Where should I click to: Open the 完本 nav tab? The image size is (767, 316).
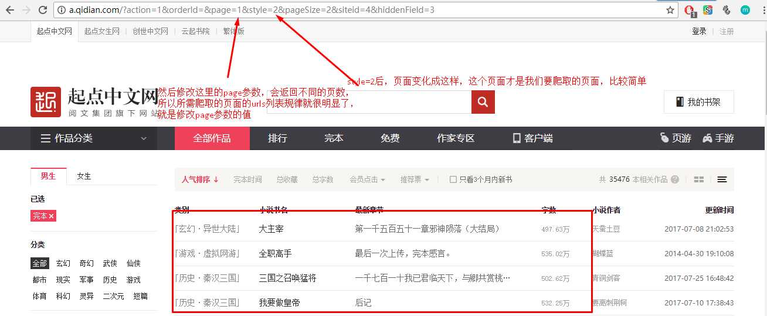pyautogui.click(x=334, y=138)
